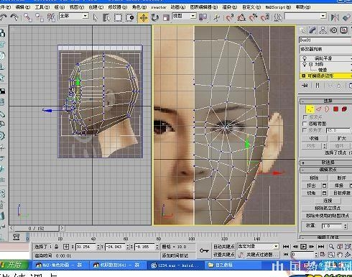Screen dimensions: 352x277
Task: Open the reactor menu
Action: tap(159, 7)
